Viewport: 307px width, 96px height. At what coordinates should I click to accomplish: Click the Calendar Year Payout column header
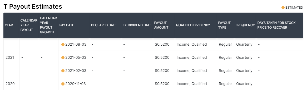click(29, 25)
